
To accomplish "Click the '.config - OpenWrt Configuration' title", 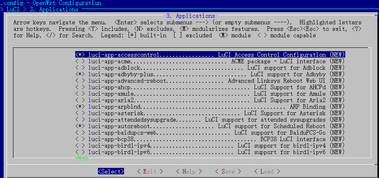I will [x=51, y=3].
